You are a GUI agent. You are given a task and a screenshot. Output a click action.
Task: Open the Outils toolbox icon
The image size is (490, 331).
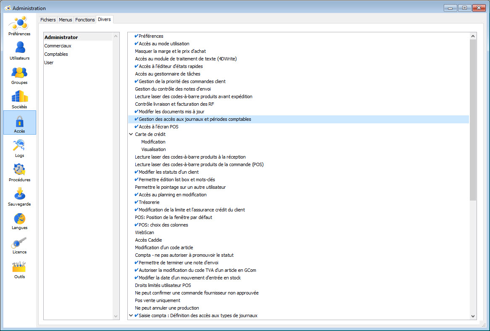(x=19, y=267)
